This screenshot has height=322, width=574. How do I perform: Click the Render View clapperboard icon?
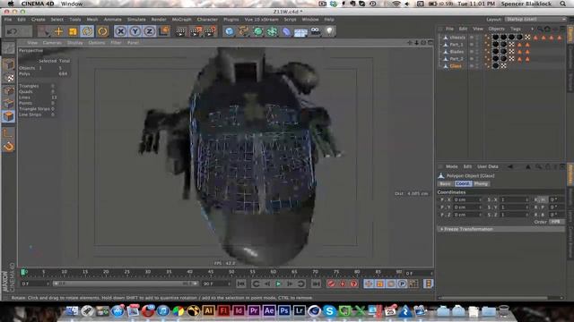point(180,32)
